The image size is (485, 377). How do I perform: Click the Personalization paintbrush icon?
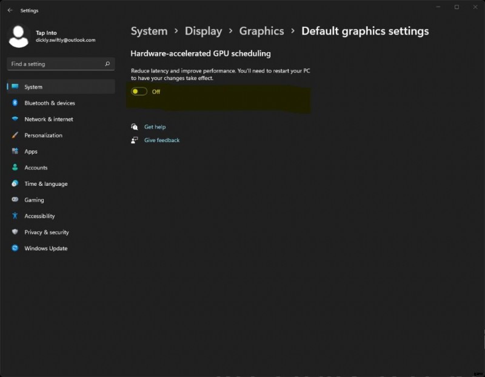coord(15,135)
